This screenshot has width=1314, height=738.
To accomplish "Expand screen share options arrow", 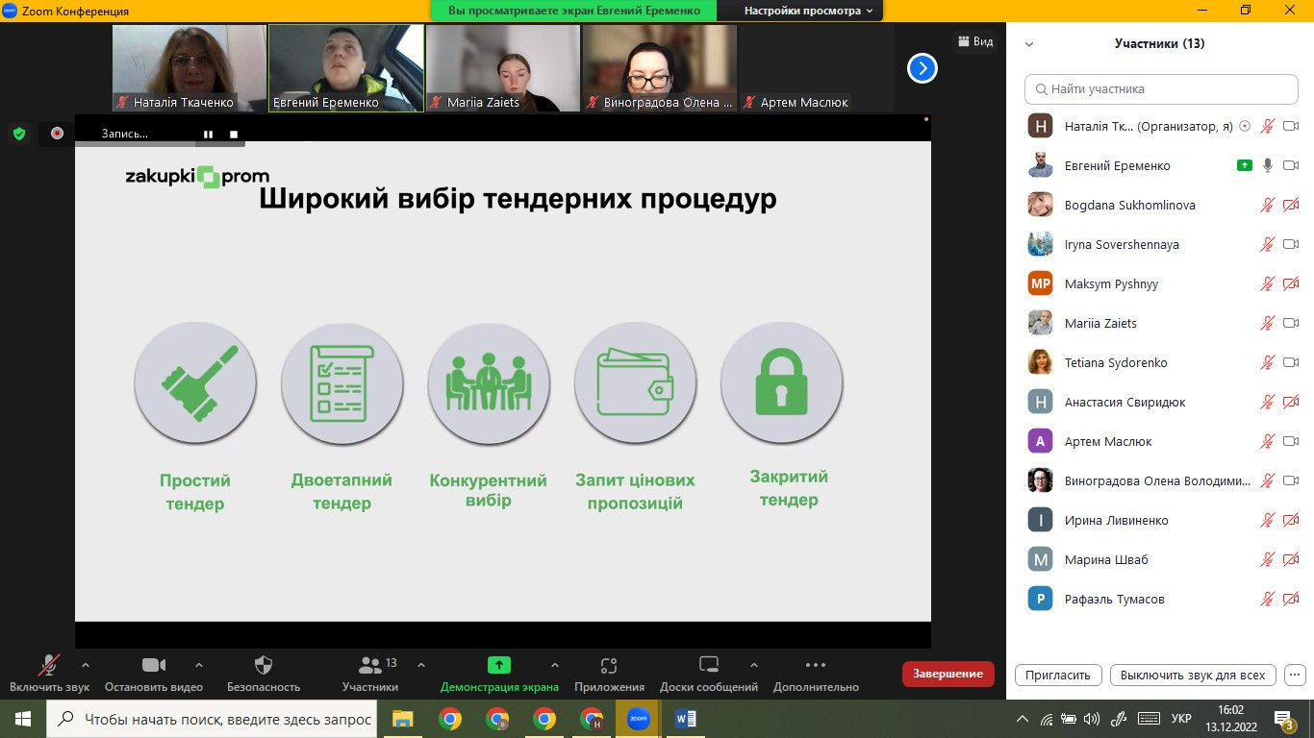I will pos(554,665).
